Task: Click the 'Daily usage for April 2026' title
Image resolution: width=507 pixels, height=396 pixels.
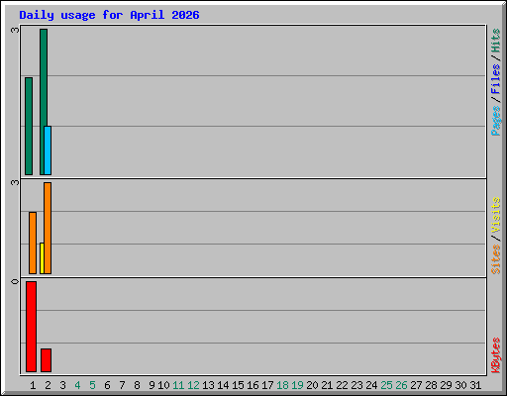Action: (x=109, y=15)
